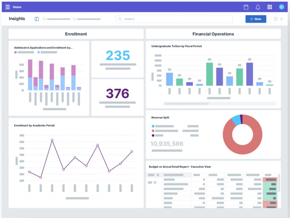
Task: Open the apps grid launcher
Action: pos(270,7)
